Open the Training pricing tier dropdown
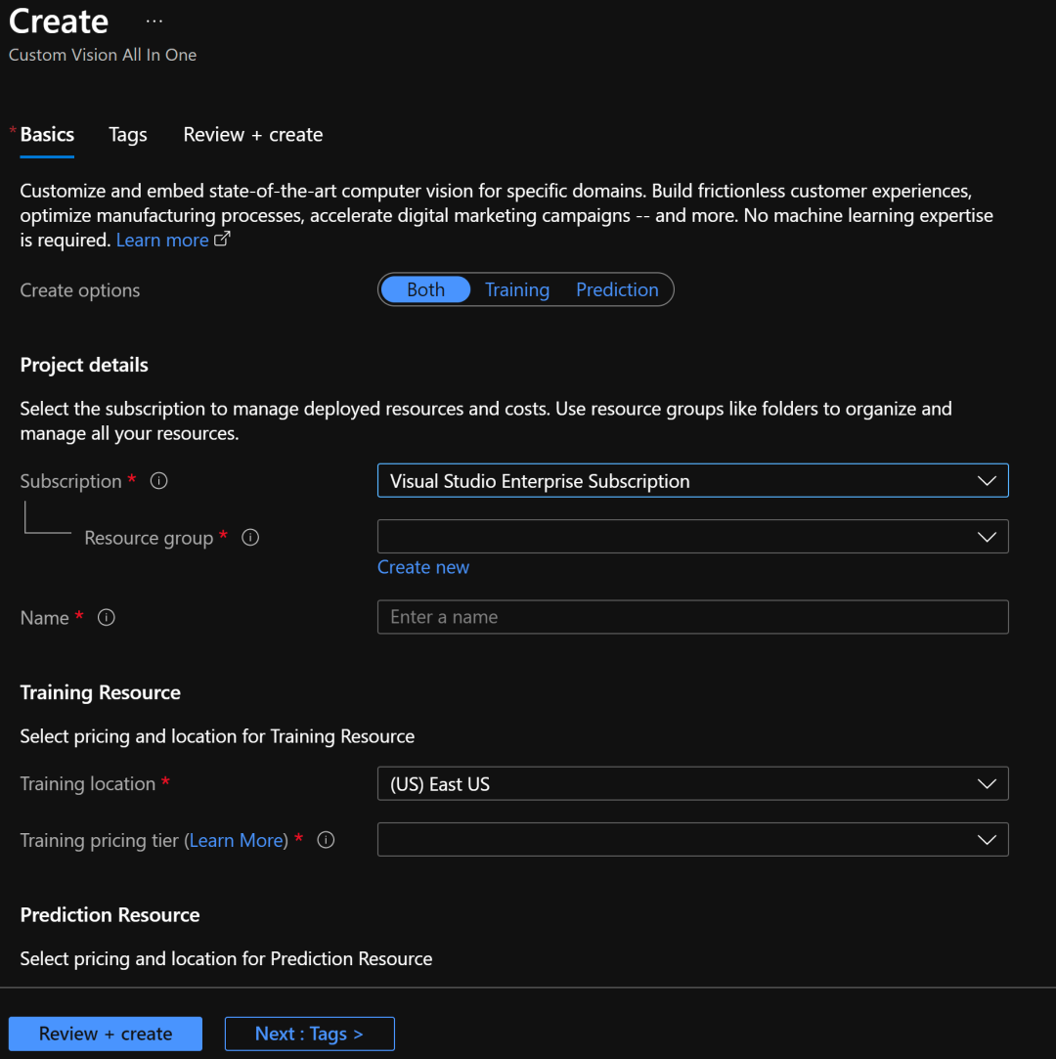The image size is (1056, 1059). pyautogui.click(x=692, y=840)
